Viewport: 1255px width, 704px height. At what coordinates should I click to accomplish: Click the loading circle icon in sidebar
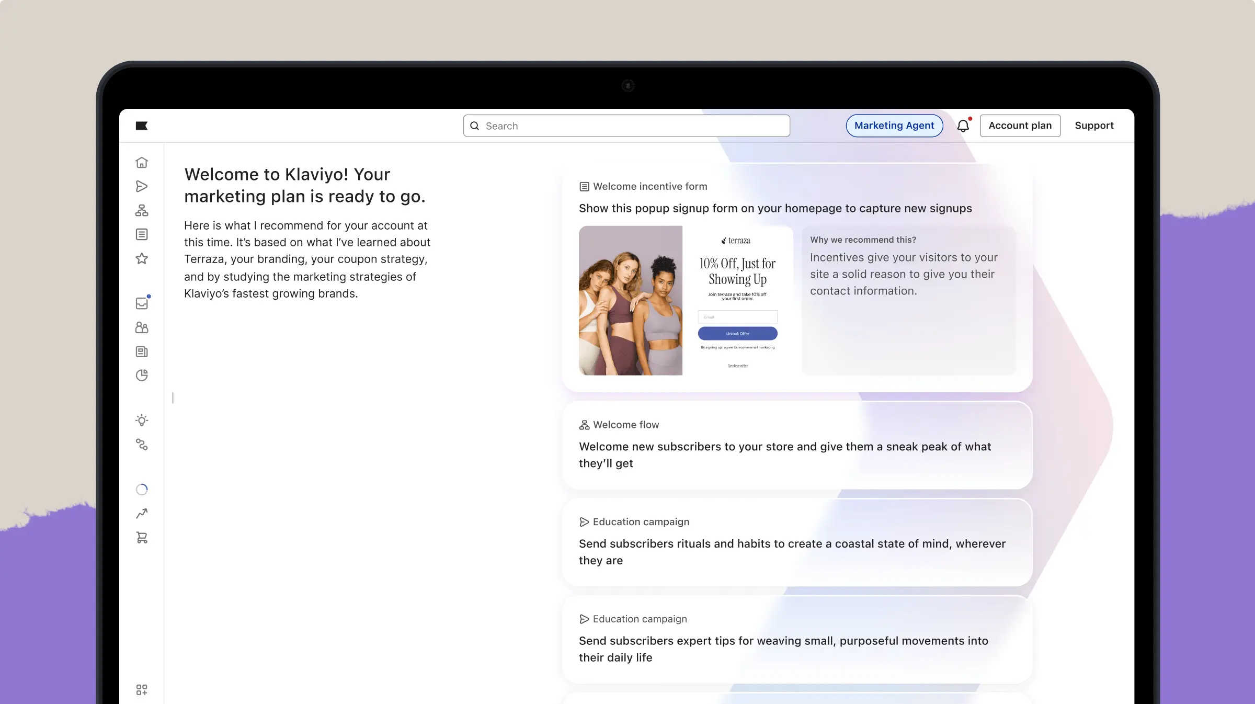click(x=142, y=490)
